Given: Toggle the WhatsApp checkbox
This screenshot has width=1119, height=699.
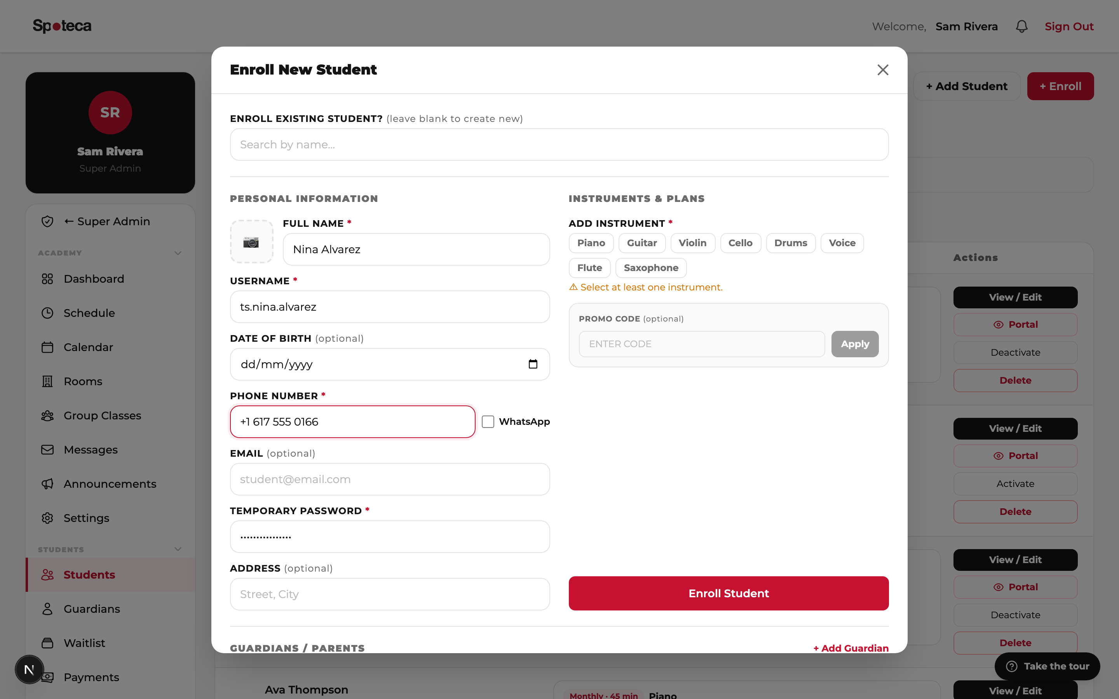Looking at the screenshot, I should point(488,422).
